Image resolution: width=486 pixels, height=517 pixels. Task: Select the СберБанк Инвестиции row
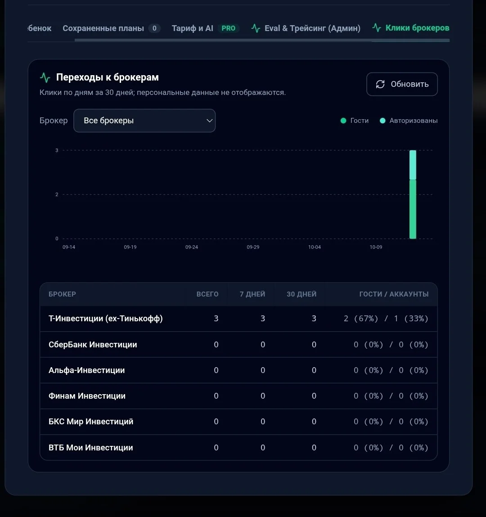coord(238,345)
